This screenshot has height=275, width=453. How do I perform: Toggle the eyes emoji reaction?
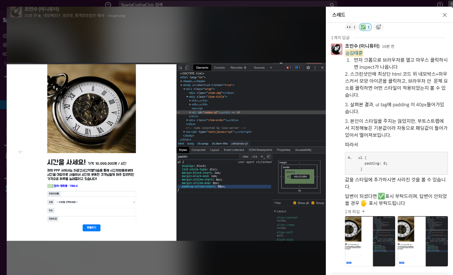(x=351, y=27)
